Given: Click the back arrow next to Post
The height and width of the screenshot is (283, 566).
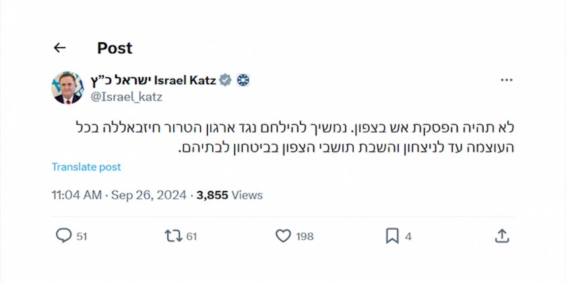Looking at the screenshot, I should tap(60, 48).
